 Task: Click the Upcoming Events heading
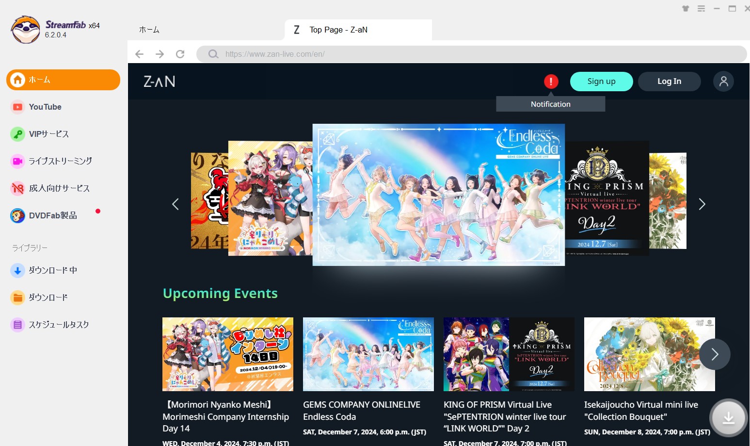pos(220,294)
